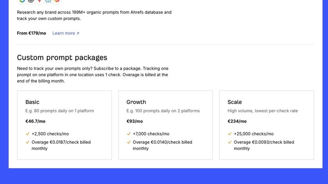The height and width of the screenshot is (184, 328).
Task: Click 'E.g. 100 prompts daily on 2 platforms'
Action: coord(163,111)
